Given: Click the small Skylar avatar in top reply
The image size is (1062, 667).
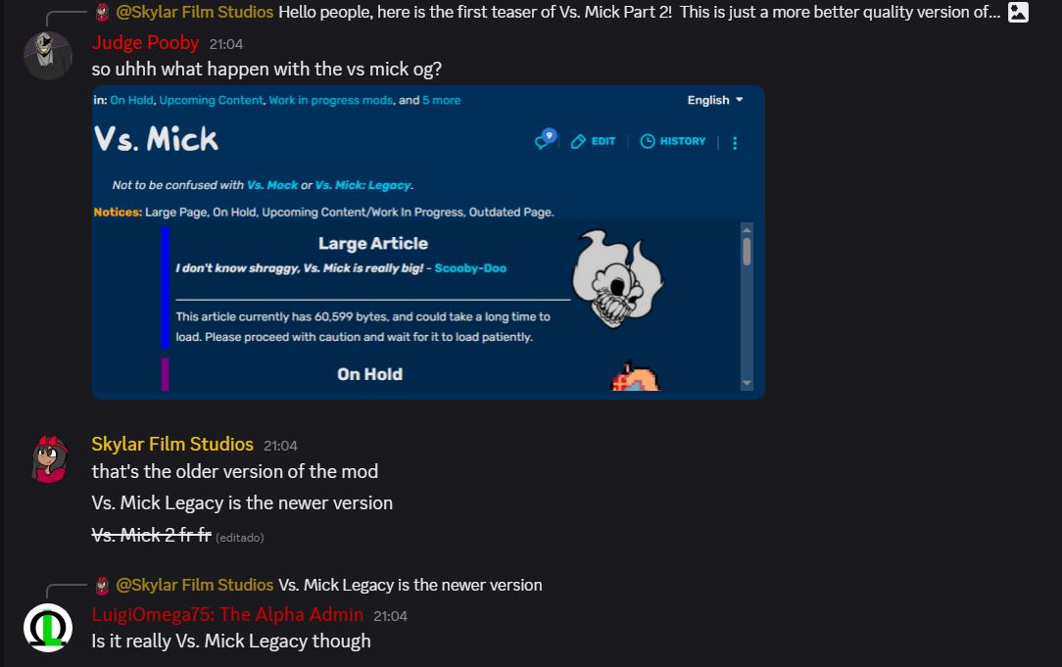Looking at the screenshot, I should coord(102,12).
